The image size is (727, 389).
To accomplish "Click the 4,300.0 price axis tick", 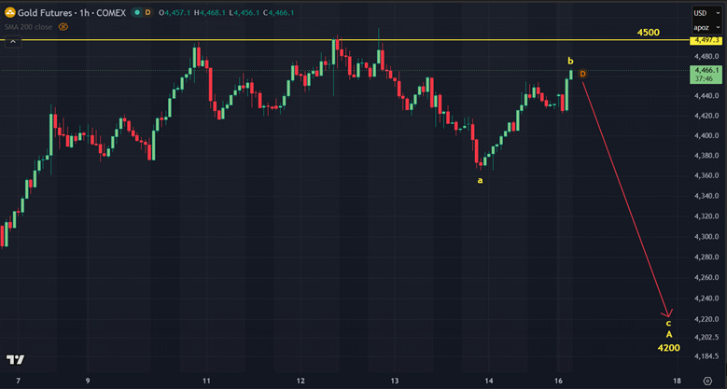I will tap(706, 236).
